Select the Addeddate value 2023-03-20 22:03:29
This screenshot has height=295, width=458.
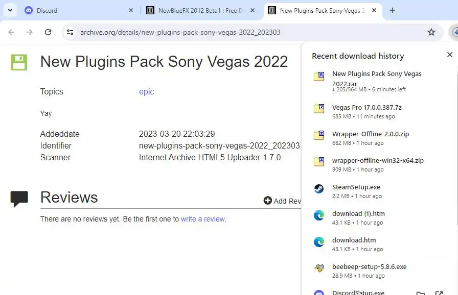[177, 134]
